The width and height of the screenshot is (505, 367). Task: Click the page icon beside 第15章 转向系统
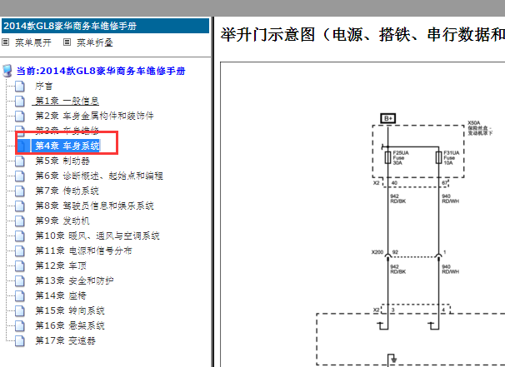click(x=20, y=310)
